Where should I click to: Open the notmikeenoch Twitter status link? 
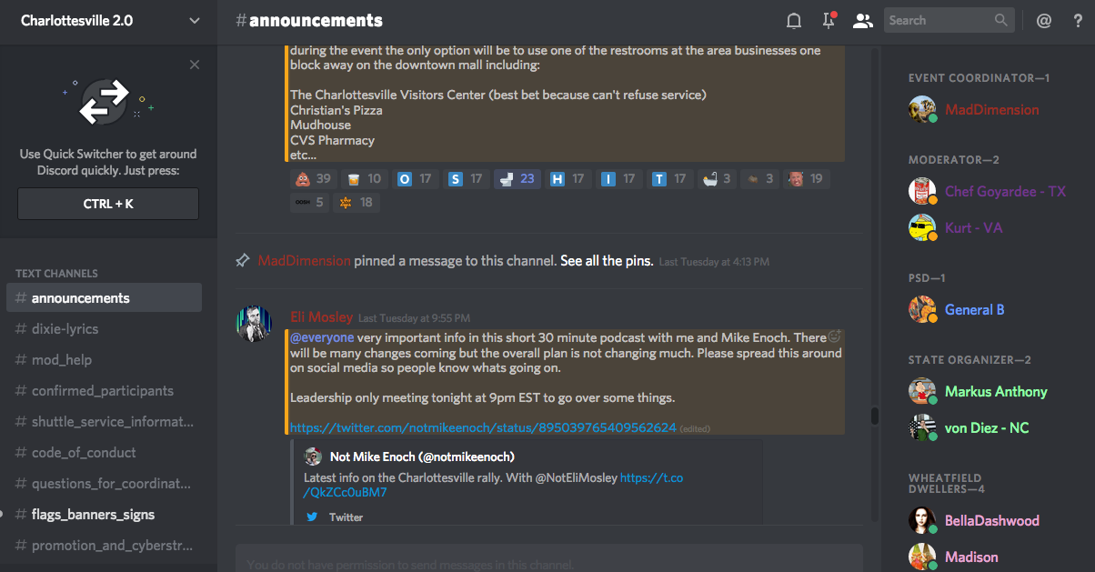coord(483,427)
